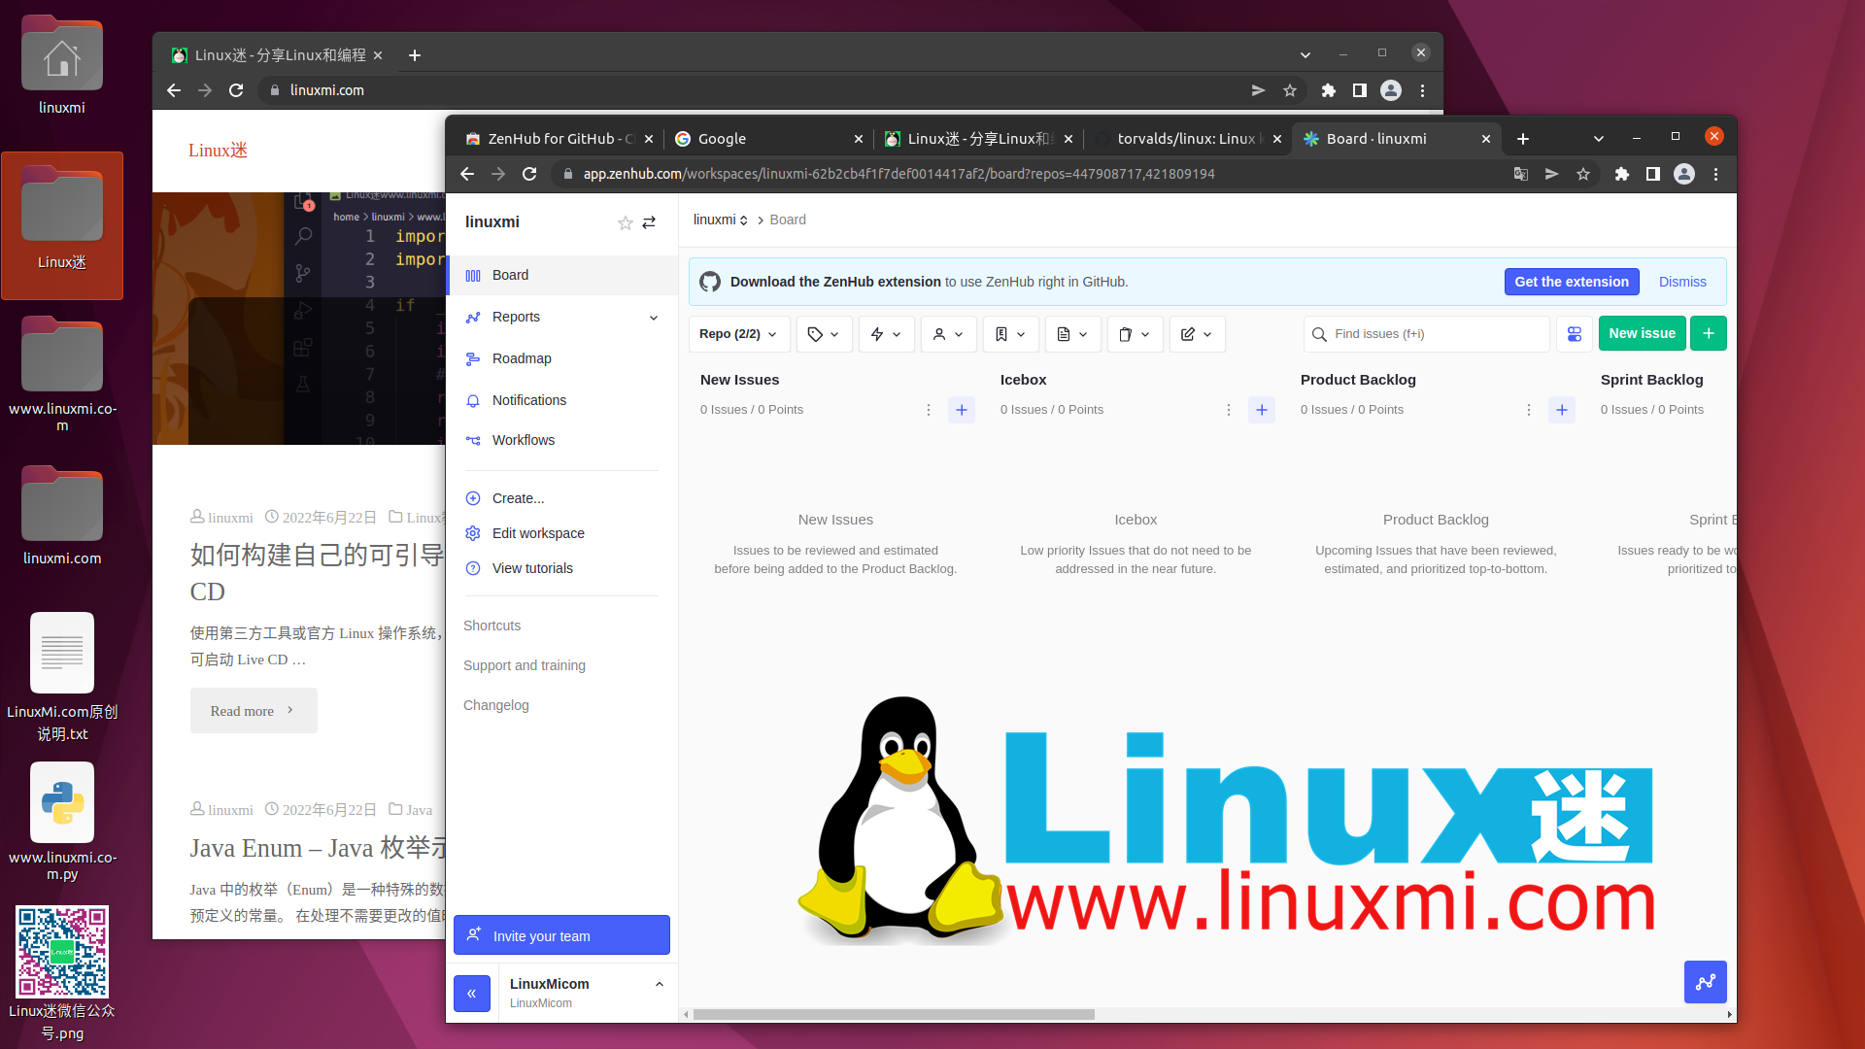Open the clipboard release filter dropdown

click(1135, 334)
